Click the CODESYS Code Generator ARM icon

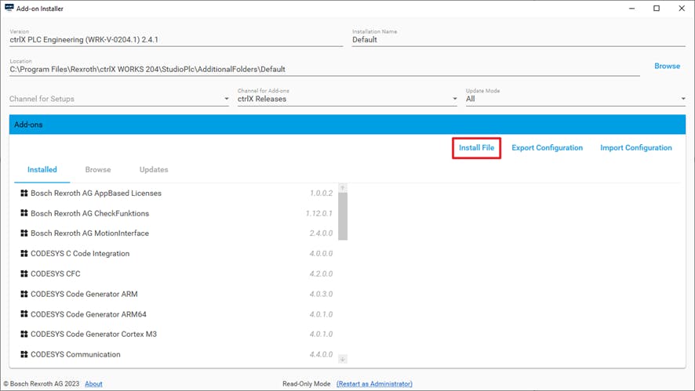24,295
